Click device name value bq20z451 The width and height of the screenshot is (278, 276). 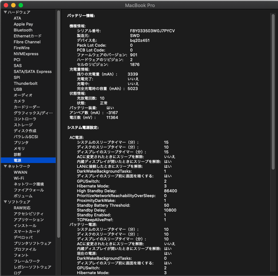tap(140, 40)
